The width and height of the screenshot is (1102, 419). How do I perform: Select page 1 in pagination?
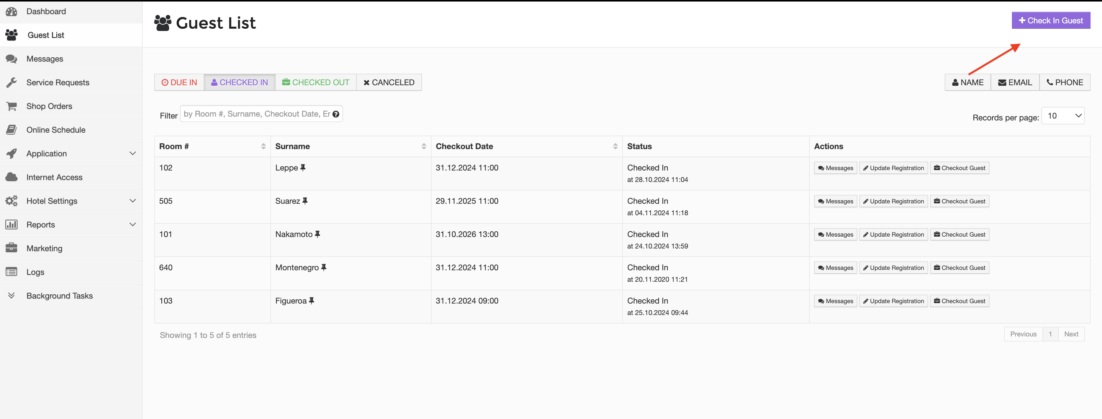pyautogui.click(x=1050, y=334)
